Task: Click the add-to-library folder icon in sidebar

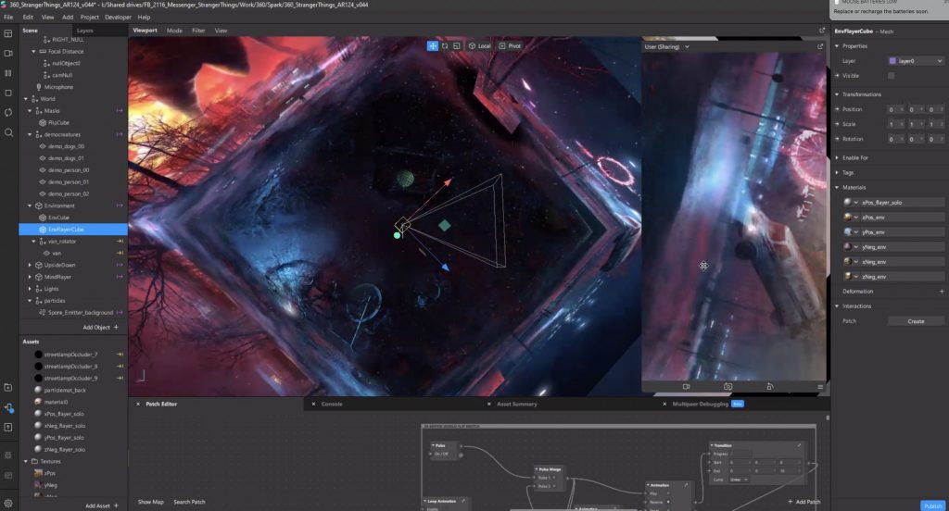Action: pyautogui.click(x=8, y=388)
